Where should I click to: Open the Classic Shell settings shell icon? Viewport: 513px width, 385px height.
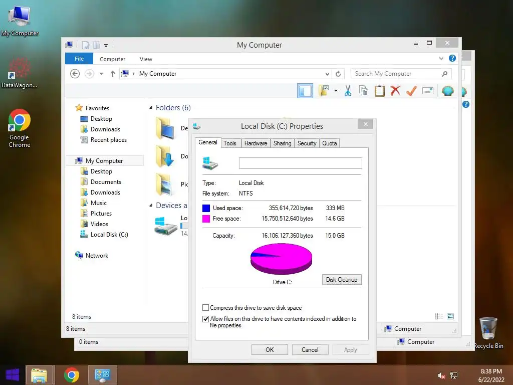[447, 91]
